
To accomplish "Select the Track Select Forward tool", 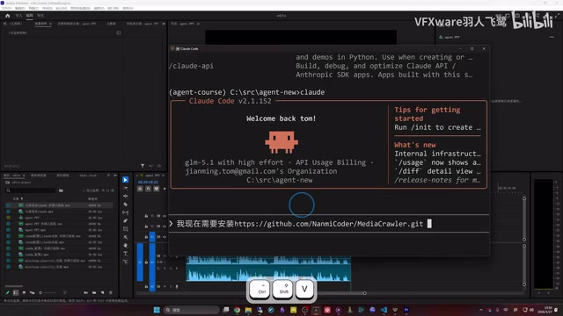I will coord(125,188).
